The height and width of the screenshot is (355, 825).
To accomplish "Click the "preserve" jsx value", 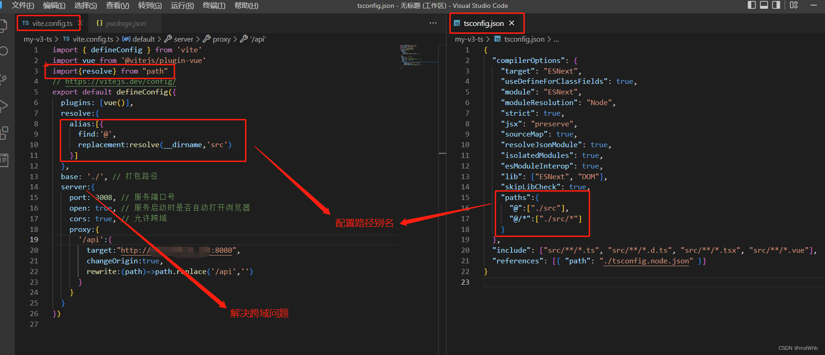I will [x=552, y=124].
